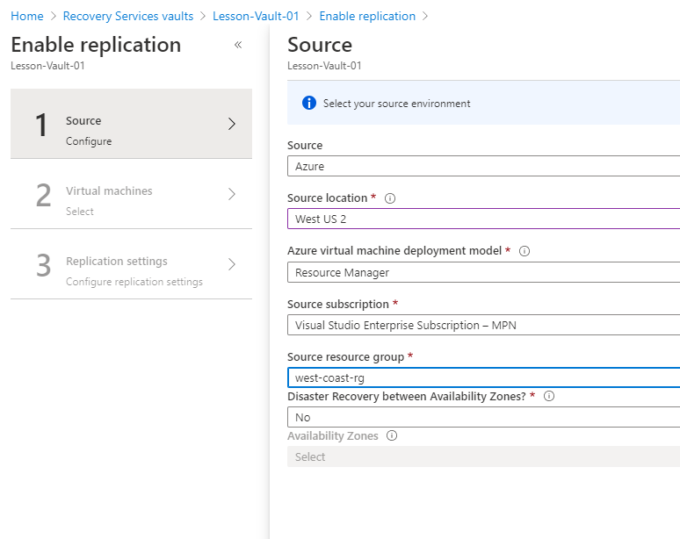
Task: Click info icon next to deployment model label
Action: pyautogui.click(x=524, y=251)
